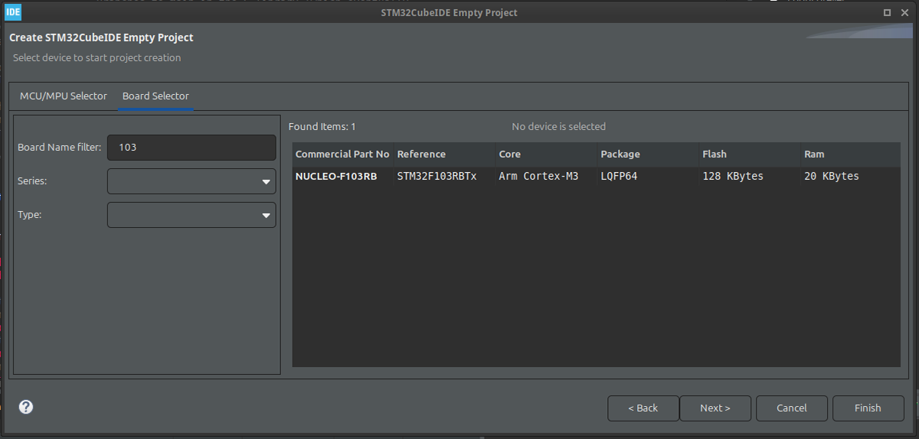
Task: Click the Arm Cortex-M3 core cell
Action: point(538,177)
